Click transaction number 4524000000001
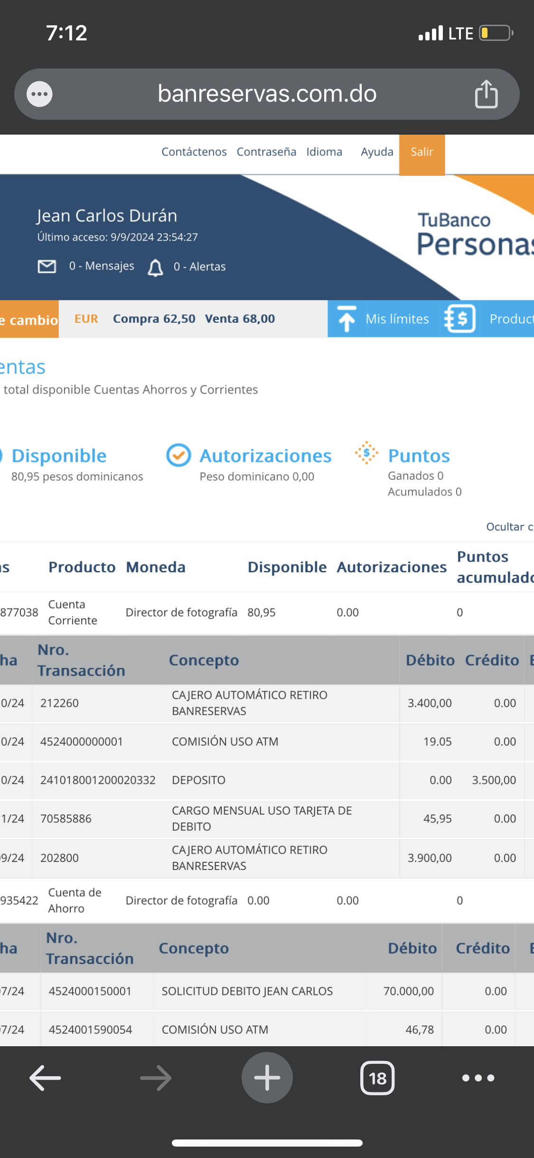Screen dimensions: 534x1158 (x=82, y=742)
